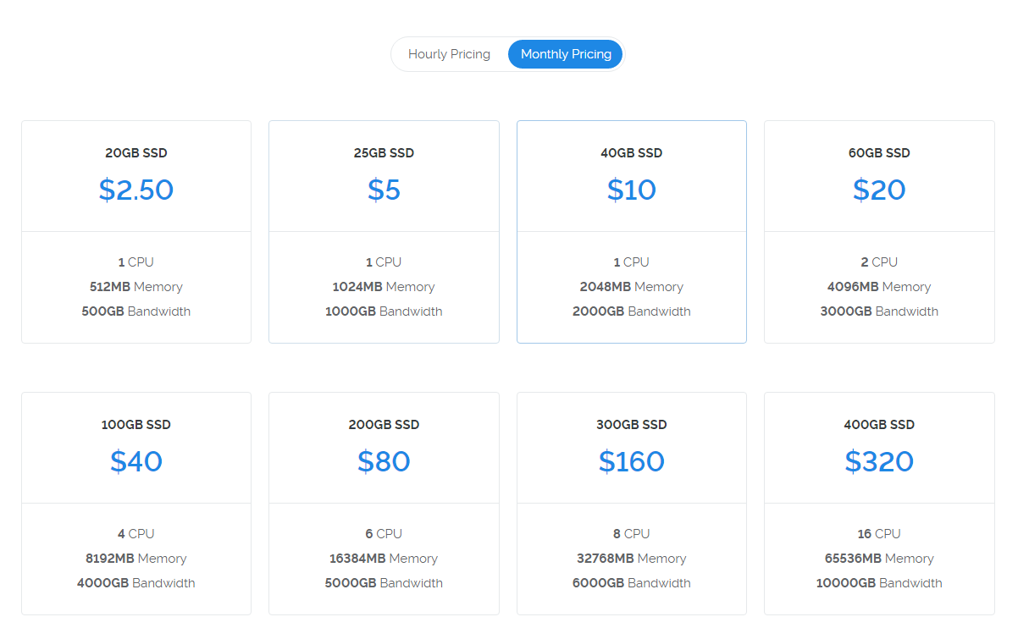Viewport: 1018px width, 639px height.
Task: Click the 4096MB Memory spec
Action: [x=879, y=287]
